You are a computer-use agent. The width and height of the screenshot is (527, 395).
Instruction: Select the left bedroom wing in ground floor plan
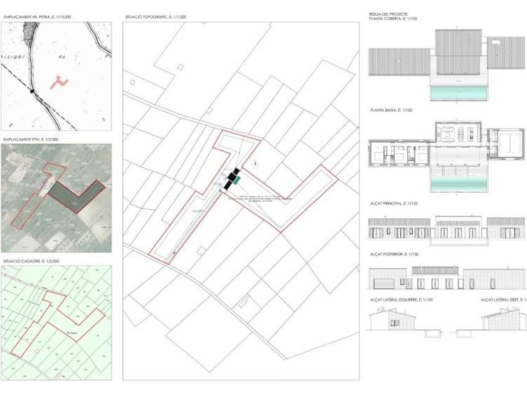[x=399, y=154]
